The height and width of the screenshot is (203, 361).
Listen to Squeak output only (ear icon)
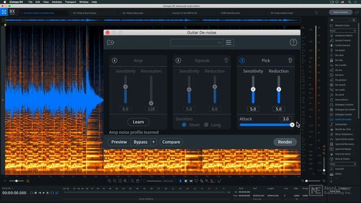(x=226, y=60)
